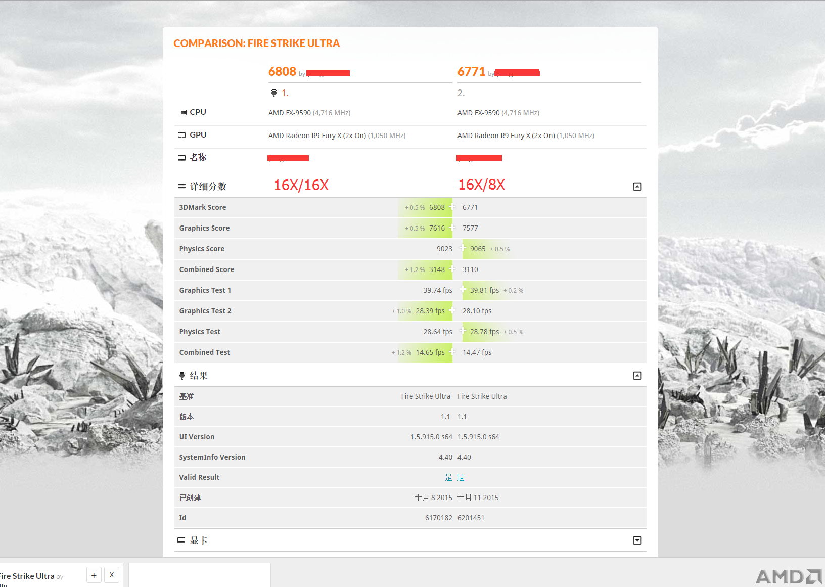Screen dimensions: 825x587
Task: Click the GPU monitor icon
Action: coord(182,135)
